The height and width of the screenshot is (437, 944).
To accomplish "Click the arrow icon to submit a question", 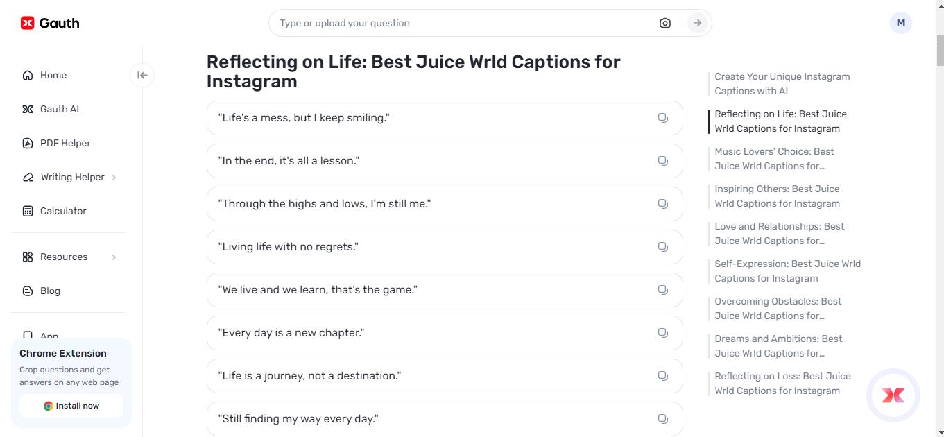I will coord(696,22).
